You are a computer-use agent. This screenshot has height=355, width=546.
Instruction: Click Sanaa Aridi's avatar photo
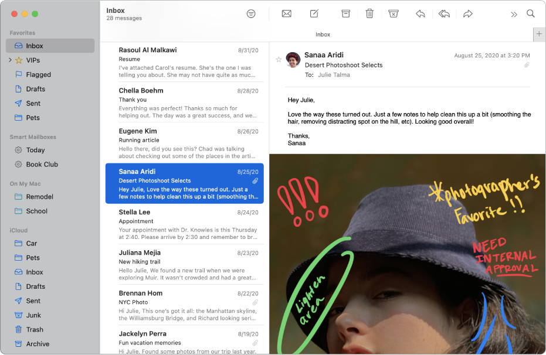tap(293, 60)
